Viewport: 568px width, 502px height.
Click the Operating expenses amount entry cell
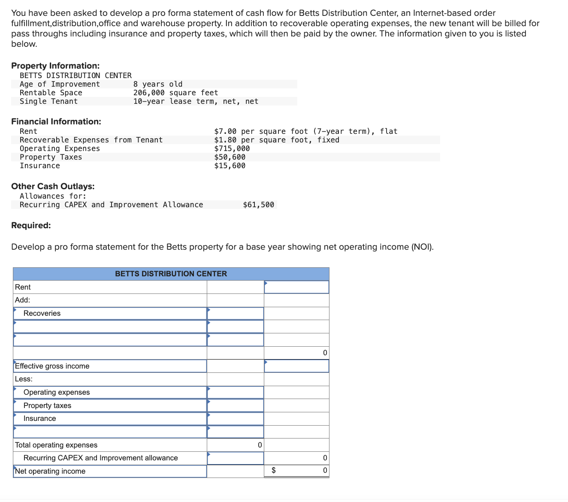tap(235, 392)
